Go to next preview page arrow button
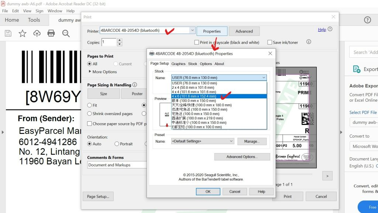This screenshot has width=378, height=213. (x=327, y=176)
